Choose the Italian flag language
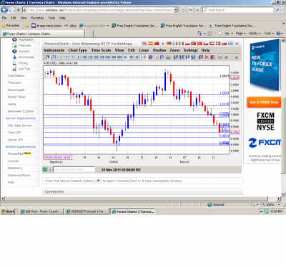This screenshot has height=266, width=286. (x=181, y=44)
